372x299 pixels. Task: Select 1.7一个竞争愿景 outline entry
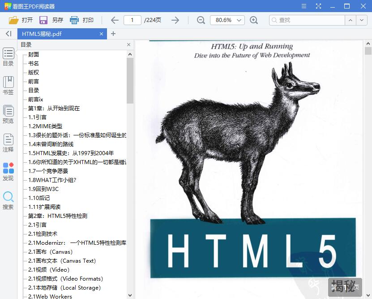[x=48, y=171]
